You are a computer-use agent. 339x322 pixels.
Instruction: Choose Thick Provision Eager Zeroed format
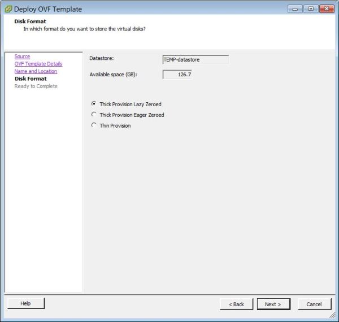(x=94, y=115)
